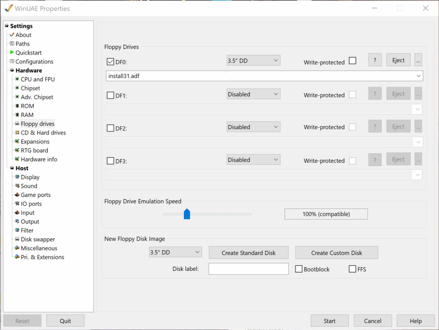439x330 pixels.
Task: Click the CPU and FPU chip icon
Action: pyautogui.click(x=17, y=79)
